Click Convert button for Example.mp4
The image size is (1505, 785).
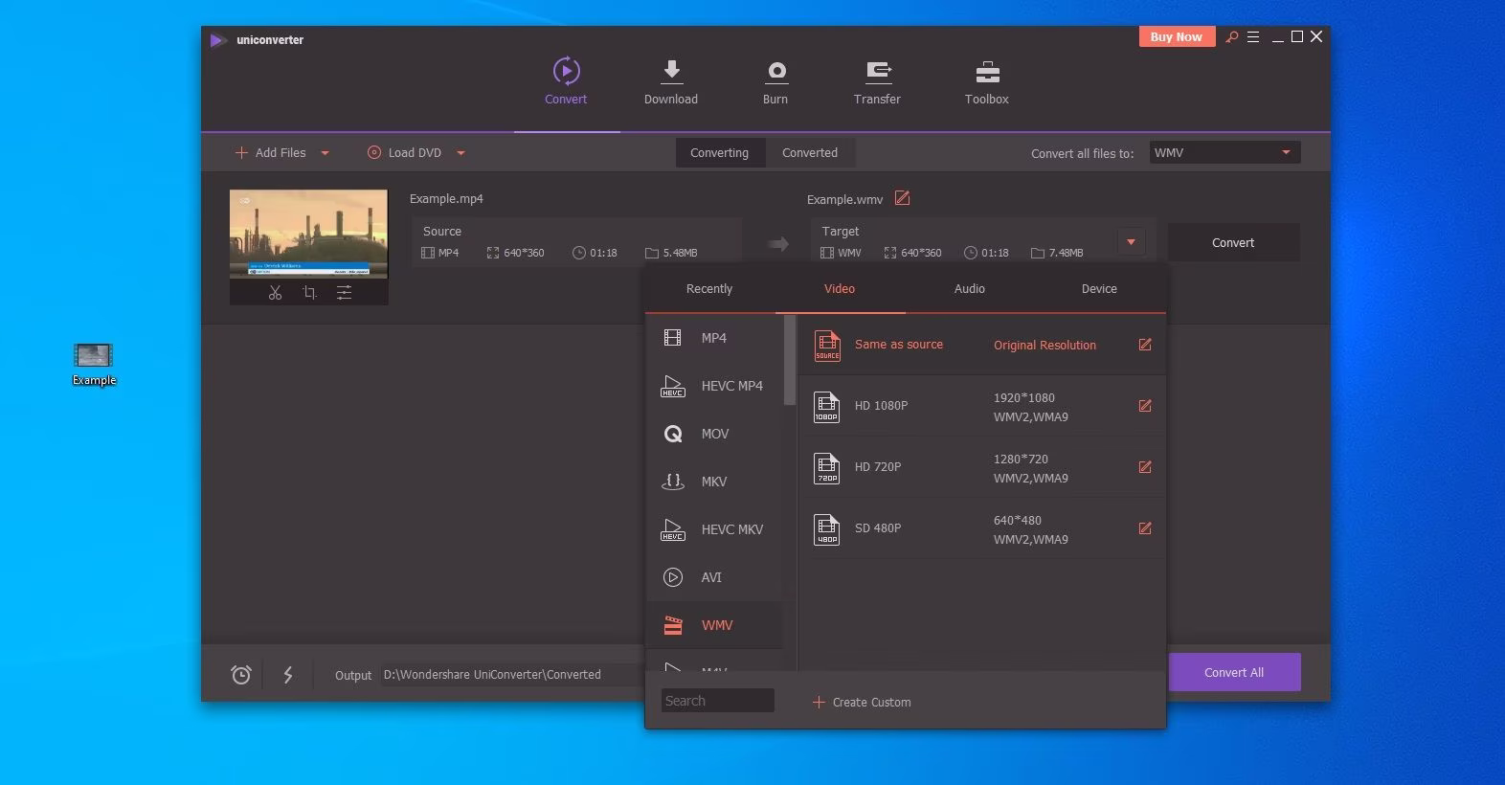click(x=1233, y=243)
